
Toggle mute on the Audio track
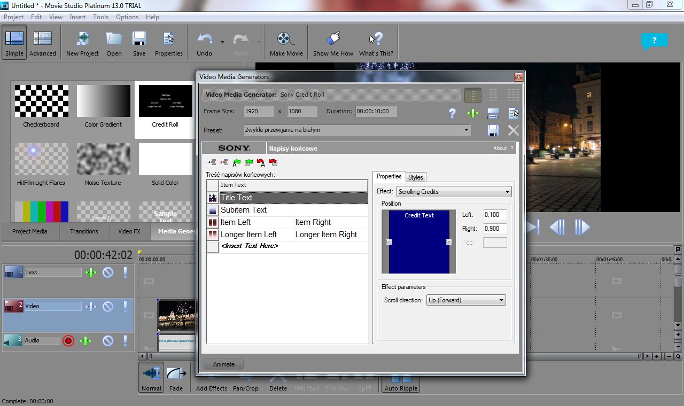point(108,341)
